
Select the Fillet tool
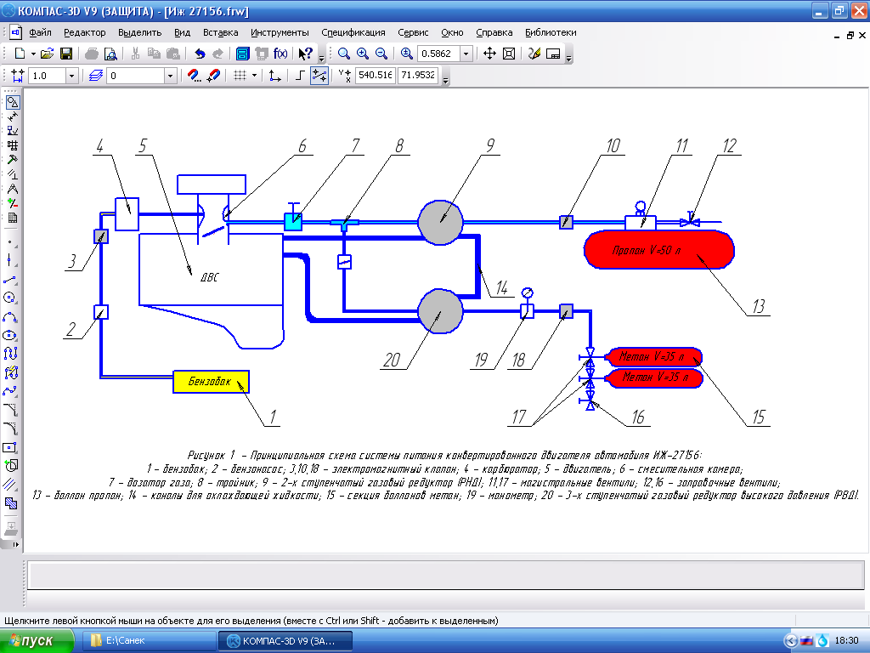tap(10, 429)
